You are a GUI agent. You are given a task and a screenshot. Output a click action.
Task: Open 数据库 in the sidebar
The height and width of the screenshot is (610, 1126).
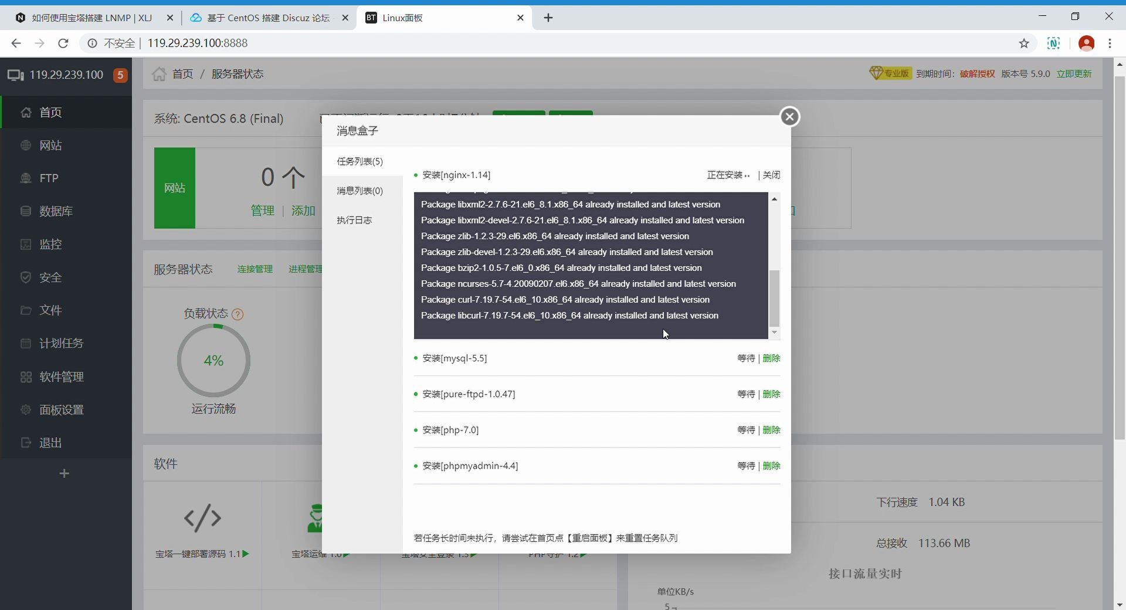[x=66, y=211]
